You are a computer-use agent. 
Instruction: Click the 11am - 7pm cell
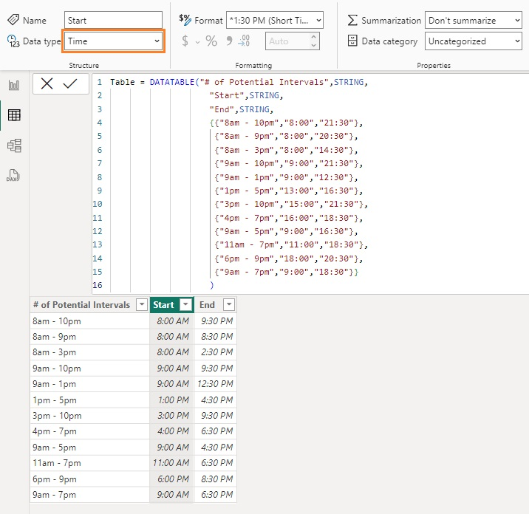pos(89,463)
